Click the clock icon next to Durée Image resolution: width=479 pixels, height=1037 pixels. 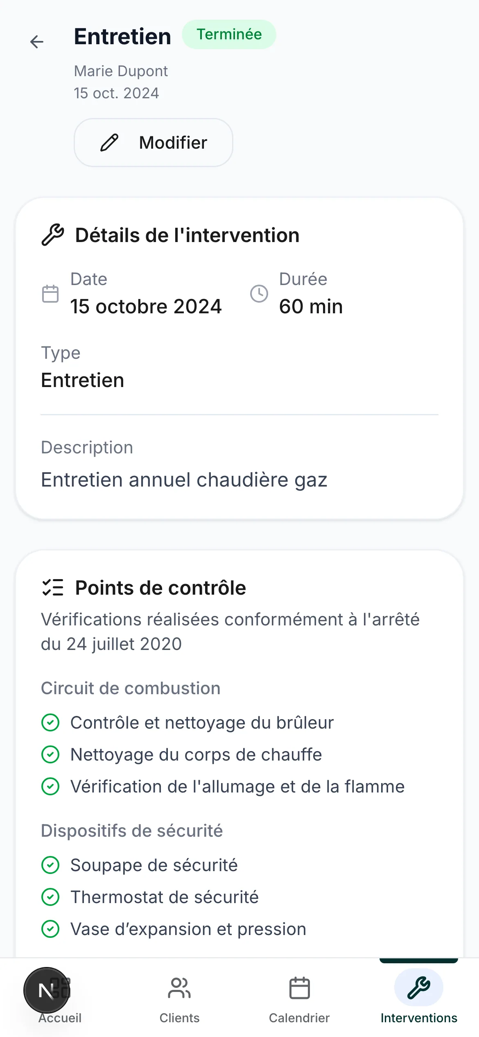(259, 294)
